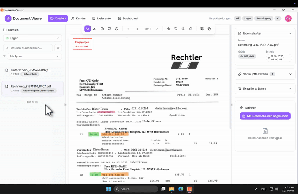Zoom out of the document
The image size is (298, 194).
click(x=168, y=29)
